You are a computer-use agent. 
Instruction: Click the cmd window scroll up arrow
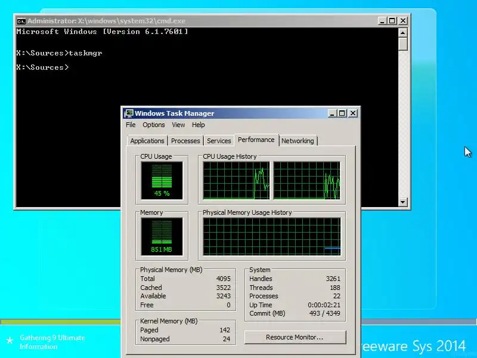click(x=403, y=33)
